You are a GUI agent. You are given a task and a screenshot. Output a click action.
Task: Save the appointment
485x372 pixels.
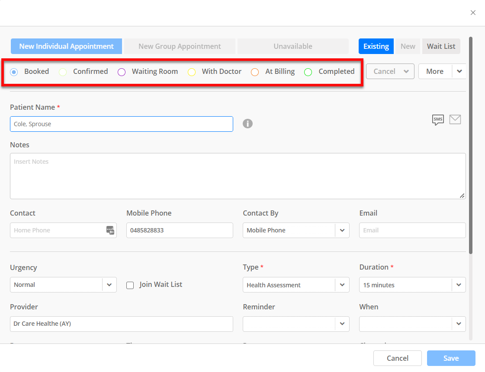point(451,358)
